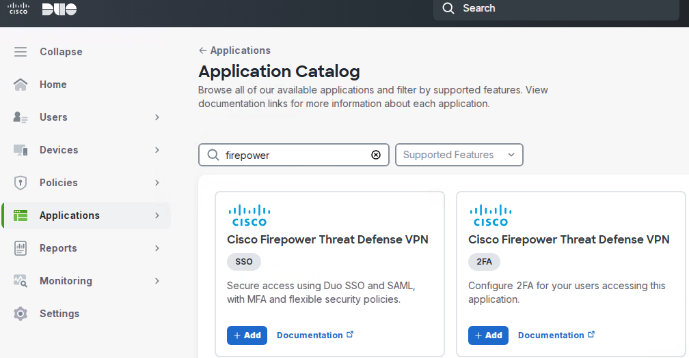Click Collapse to shrink the sidebar
Screen dimensions: 689x358
pos(61,52)
